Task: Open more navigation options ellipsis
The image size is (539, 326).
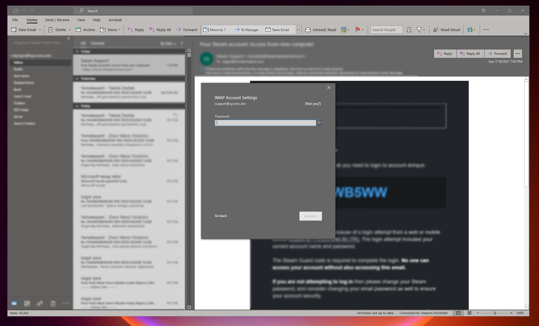Action: point(66,303)
